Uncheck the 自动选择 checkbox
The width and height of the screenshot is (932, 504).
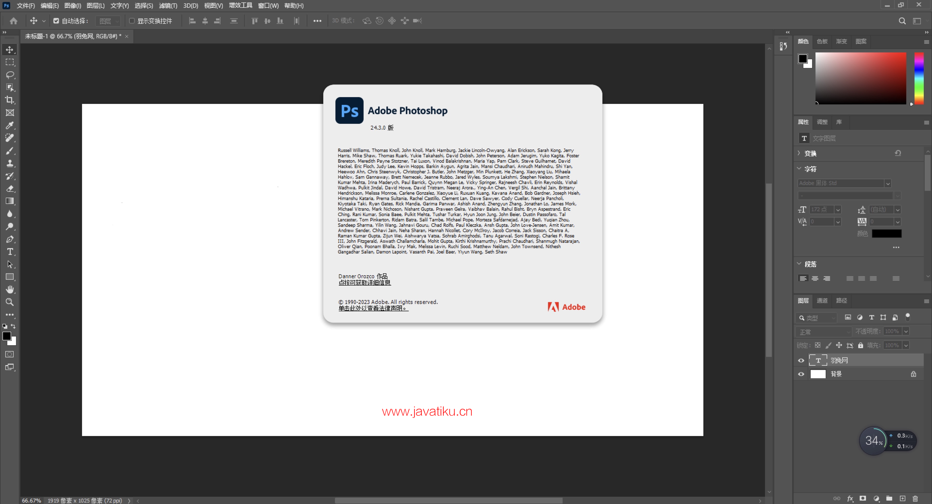tap(56, 21)
